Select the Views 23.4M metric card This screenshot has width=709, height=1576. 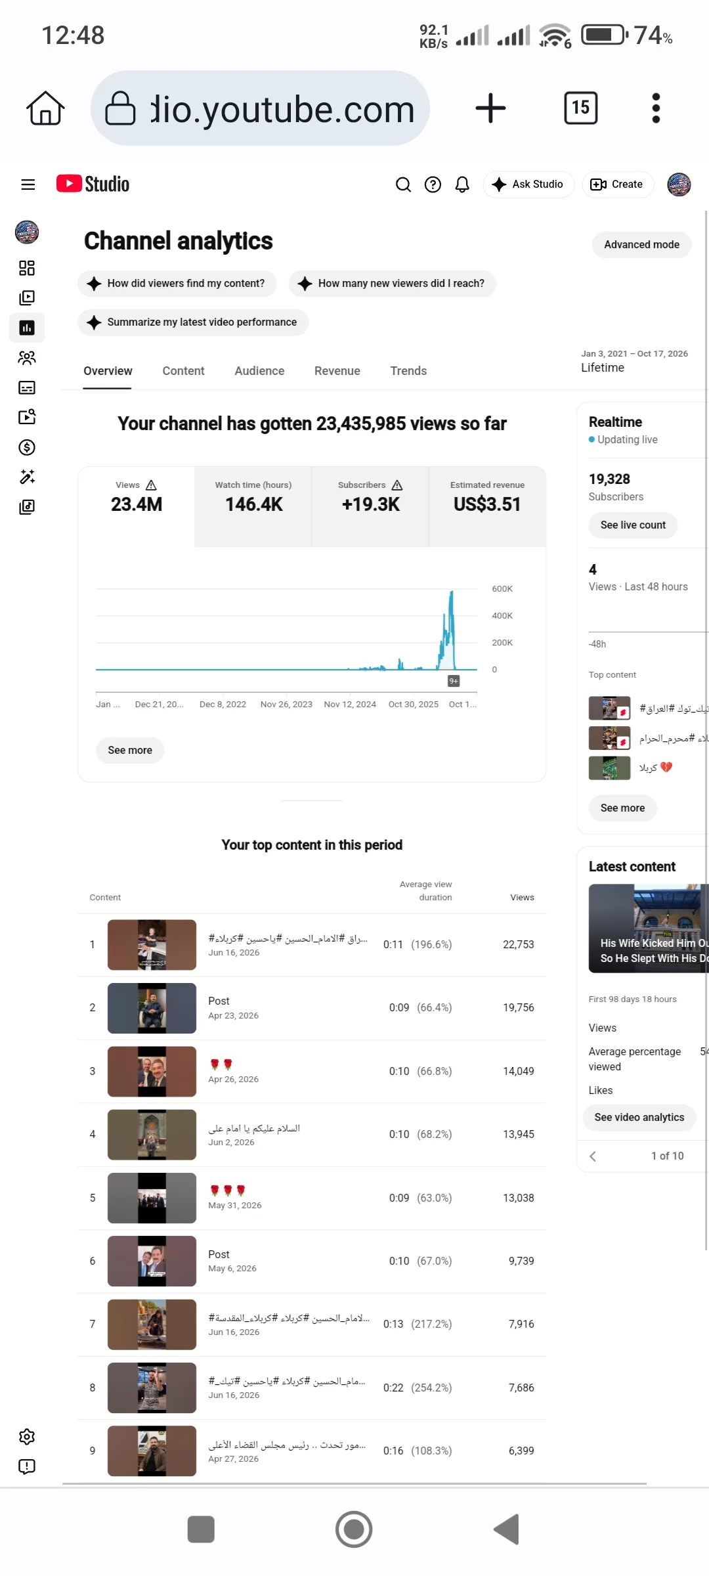click(x=137, y=506)
